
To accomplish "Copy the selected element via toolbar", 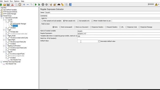I will tap(16, 4).
